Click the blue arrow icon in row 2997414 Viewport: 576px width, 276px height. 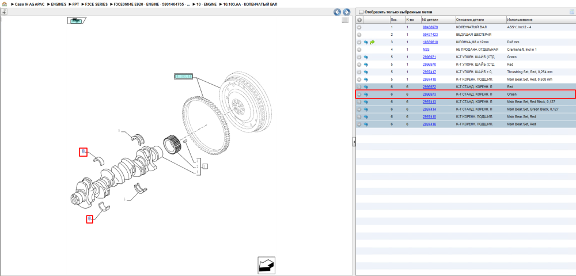click(366, 109)
